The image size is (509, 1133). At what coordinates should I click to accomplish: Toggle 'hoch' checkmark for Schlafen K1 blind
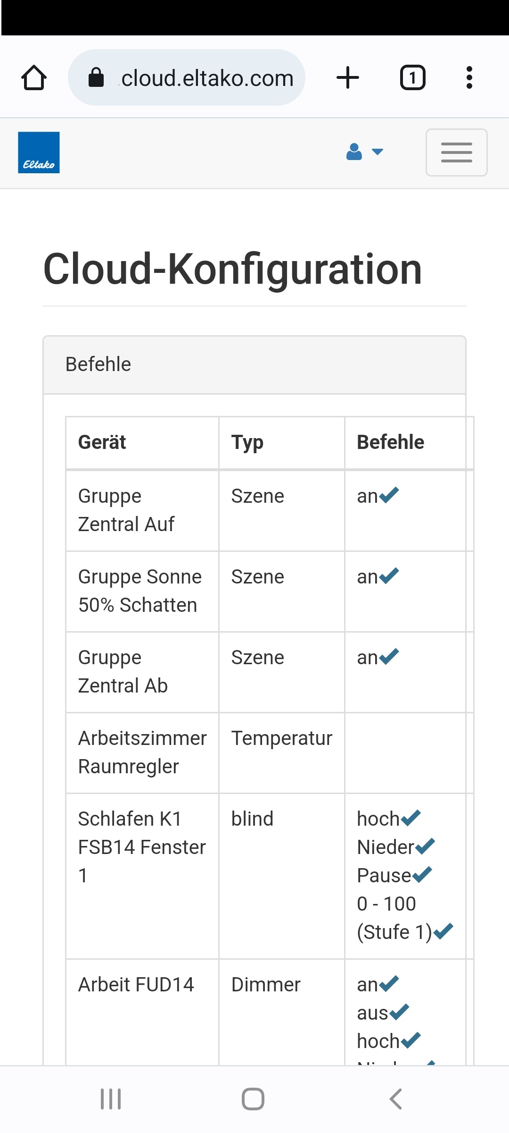410,818
